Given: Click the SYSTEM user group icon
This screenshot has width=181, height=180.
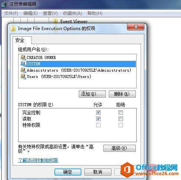Looking at the screenshot, I should click(23, 64).
